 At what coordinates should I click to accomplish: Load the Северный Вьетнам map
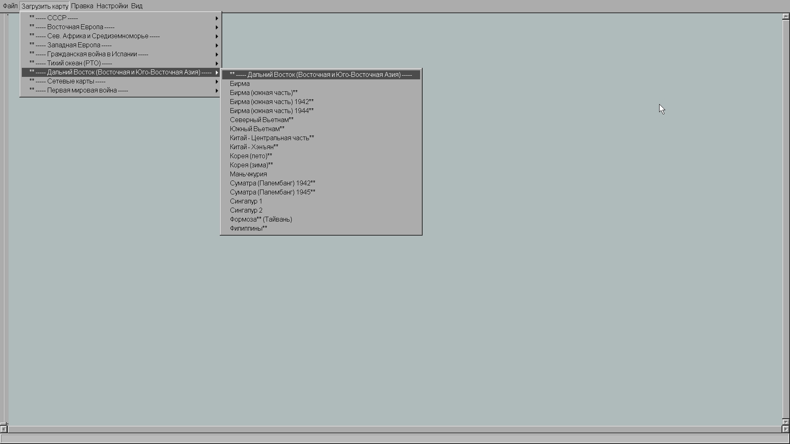(262, 120)
